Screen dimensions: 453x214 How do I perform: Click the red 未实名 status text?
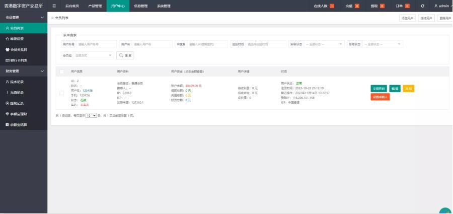85,105
